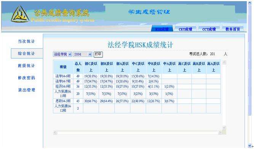Viewport: 254px width, 149px height.
Task: Open the HSK成绩 tab
Action: click(x=162, y=29)
